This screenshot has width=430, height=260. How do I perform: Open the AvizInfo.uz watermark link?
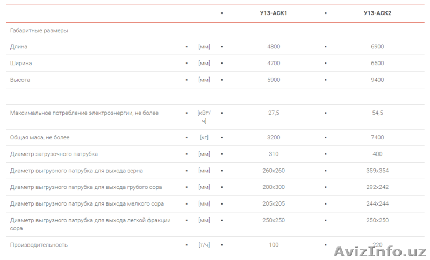(x=380, y=251)
